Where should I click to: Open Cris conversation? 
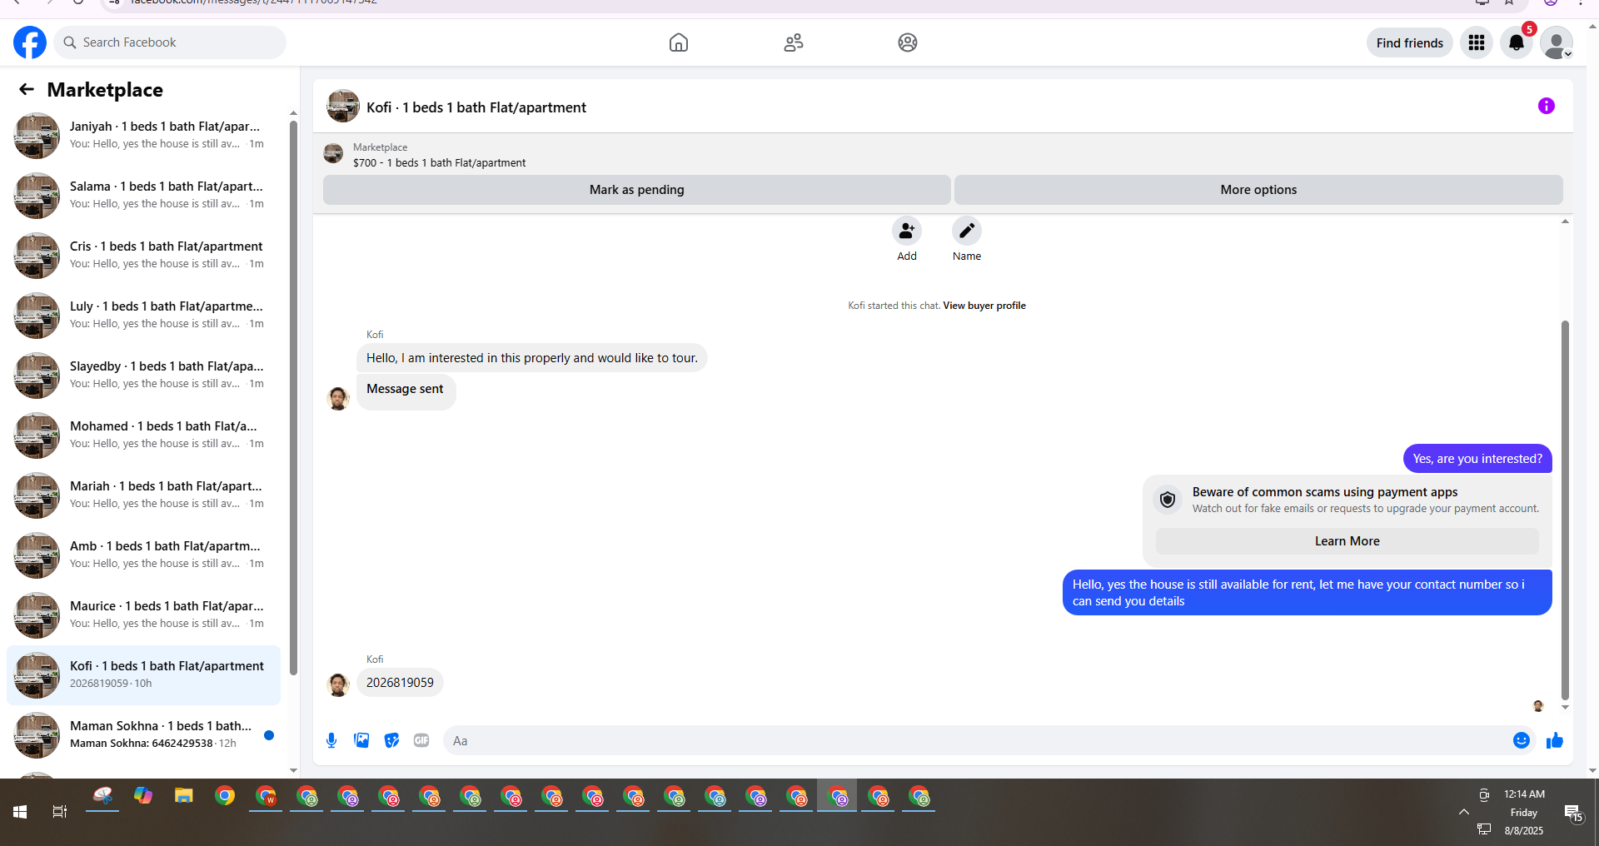(144, 255)
